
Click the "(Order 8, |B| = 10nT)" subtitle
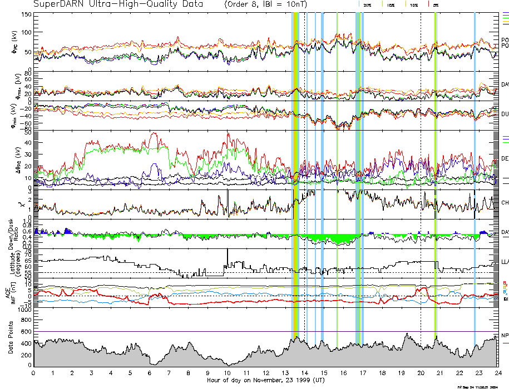pyautogui.click(x=265, y=4)
